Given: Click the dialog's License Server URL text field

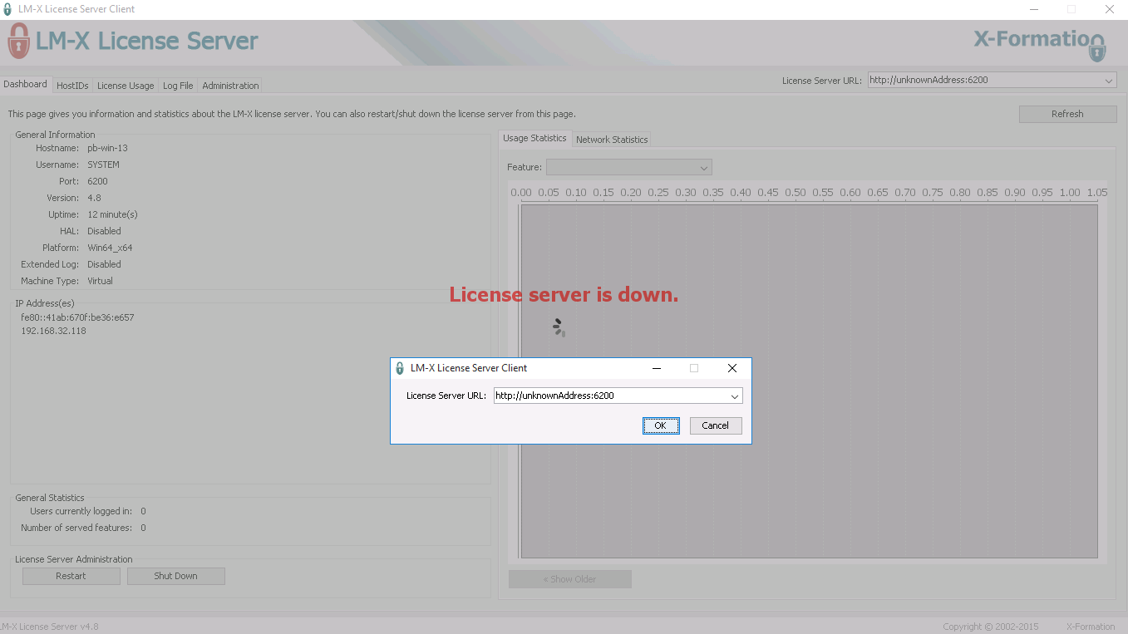Looking at the screenshot, I should (610, 396).
